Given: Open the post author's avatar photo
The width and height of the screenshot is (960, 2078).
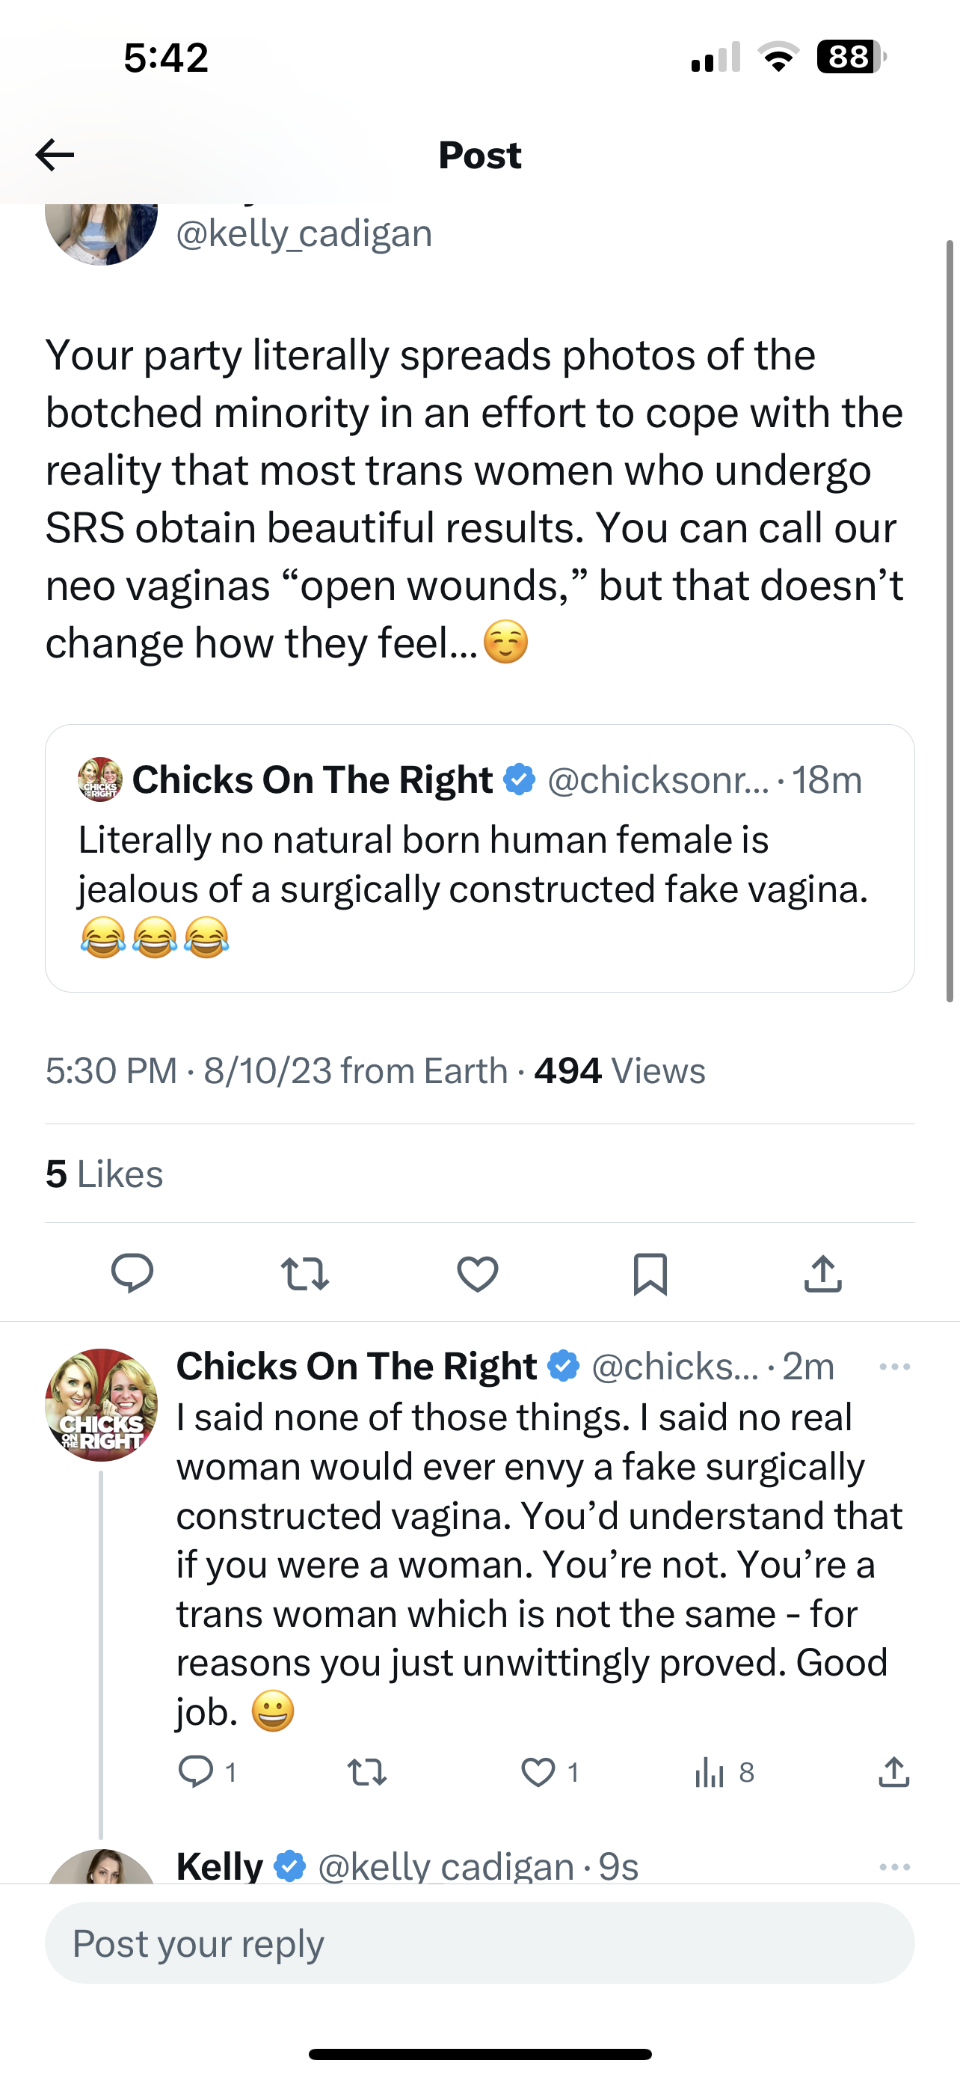Looking at the screenshot, I should [102, 233].
